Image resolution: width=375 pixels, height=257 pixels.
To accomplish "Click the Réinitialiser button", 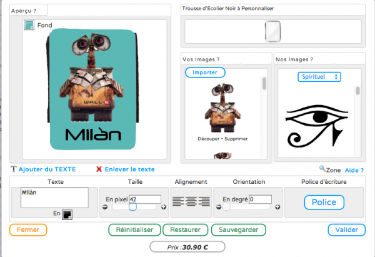I will click(134, 230).
